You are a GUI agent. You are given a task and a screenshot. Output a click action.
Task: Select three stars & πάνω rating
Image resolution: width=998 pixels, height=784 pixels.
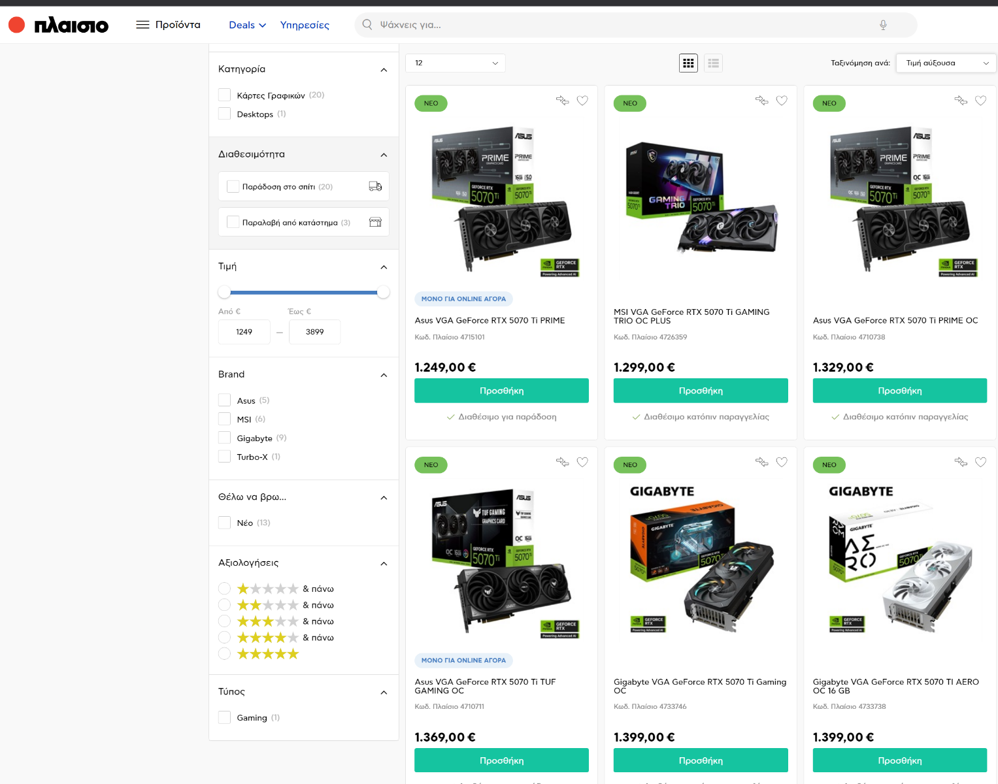click(224, 621)
